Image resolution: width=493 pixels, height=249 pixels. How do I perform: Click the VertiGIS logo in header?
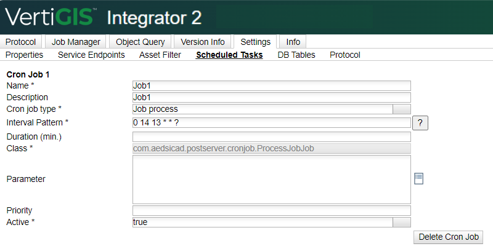51,17
